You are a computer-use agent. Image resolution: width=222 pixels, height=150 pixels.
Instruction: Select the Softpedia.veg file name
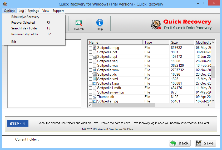(x=107, y=61)
